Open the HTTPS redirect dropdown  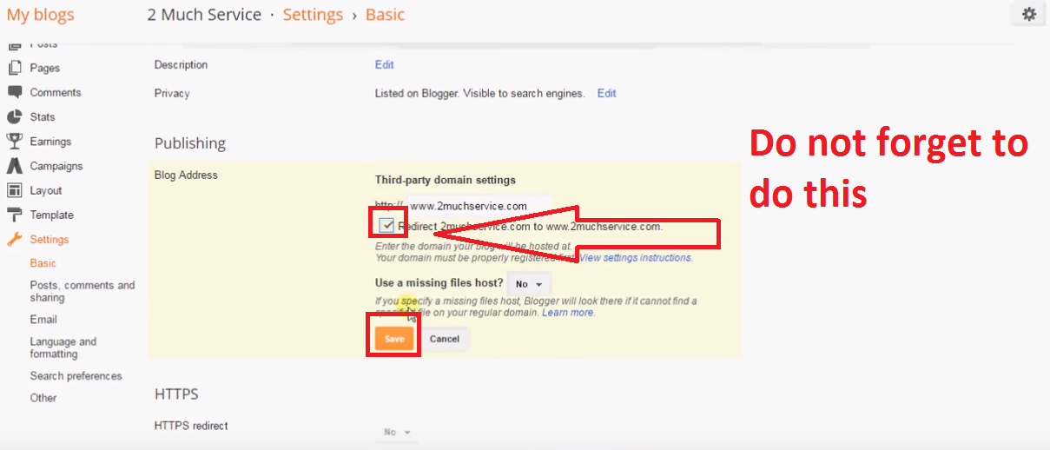397,432
